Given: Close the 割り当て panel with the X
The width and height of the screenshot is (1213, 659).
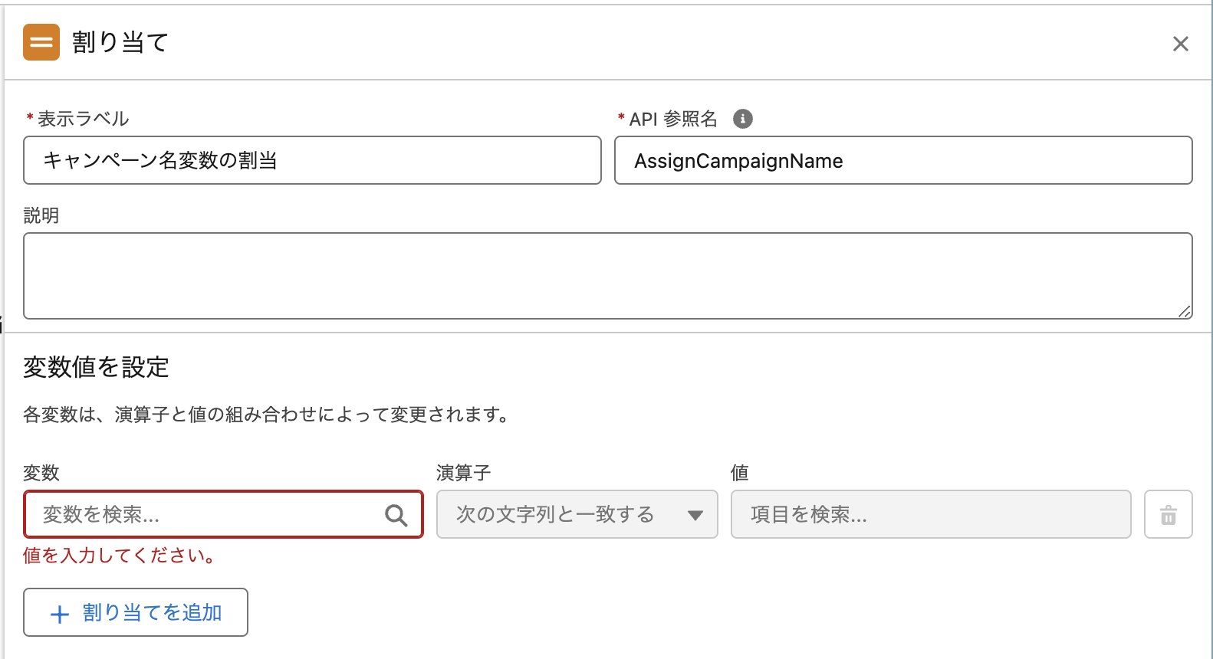Looking at the screenshot, I should pos(1180,44).
